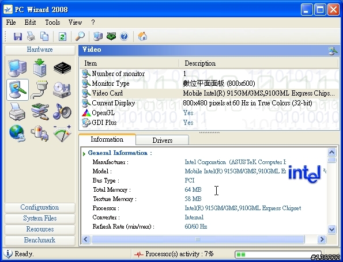Open the Edit menu

(30, 22)
